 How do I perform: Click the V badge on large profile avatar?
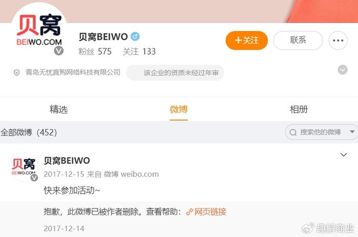click(59, 51)
